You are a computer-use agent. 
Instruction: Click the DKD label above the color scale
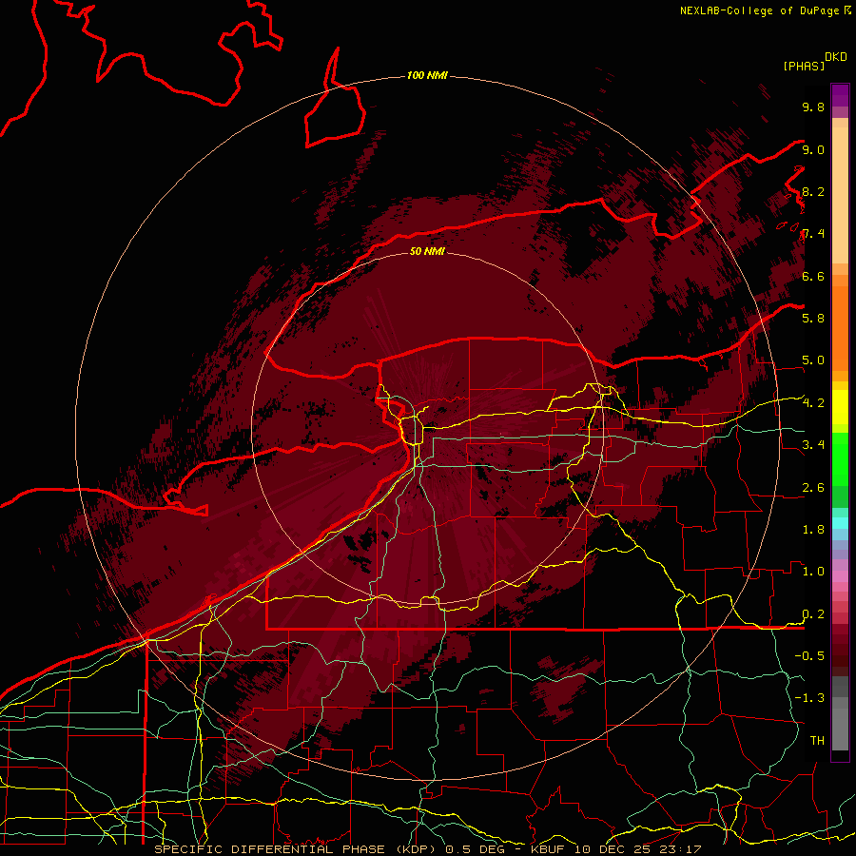tap(835, 57)
